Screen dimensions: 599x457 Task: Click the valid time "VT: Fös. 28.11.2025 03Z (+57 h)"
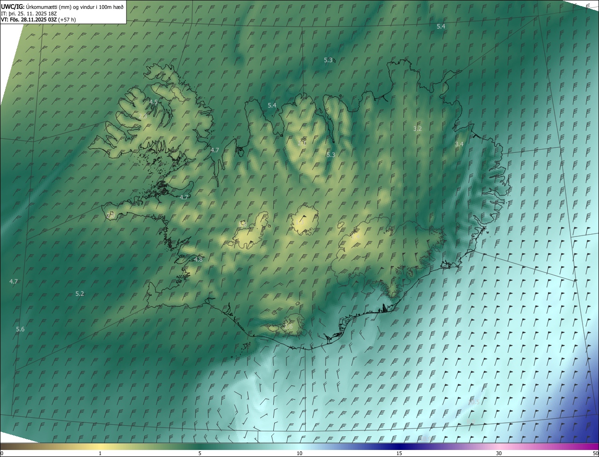38,20
